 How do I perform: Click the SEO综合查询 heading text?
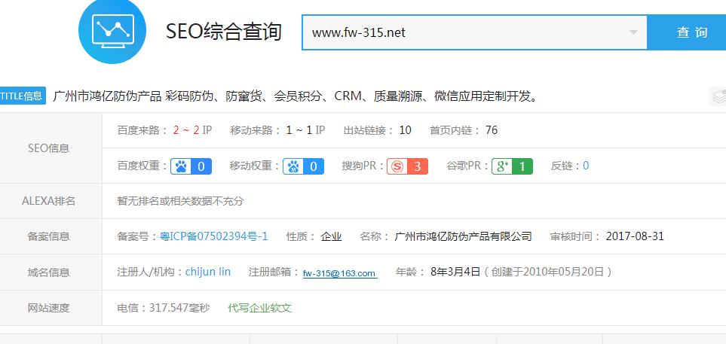223,32
